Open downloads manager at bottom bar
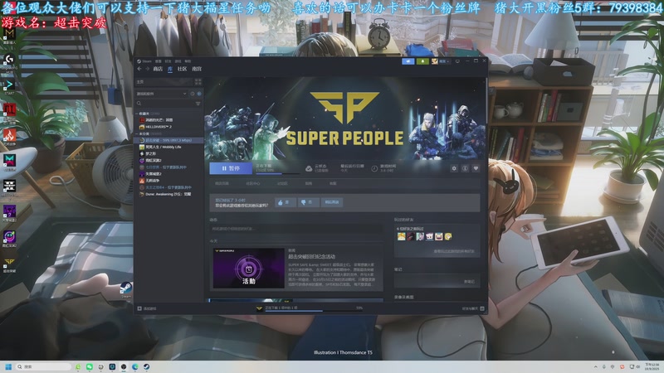Screen dimensions: 664x373 point(310,308)
